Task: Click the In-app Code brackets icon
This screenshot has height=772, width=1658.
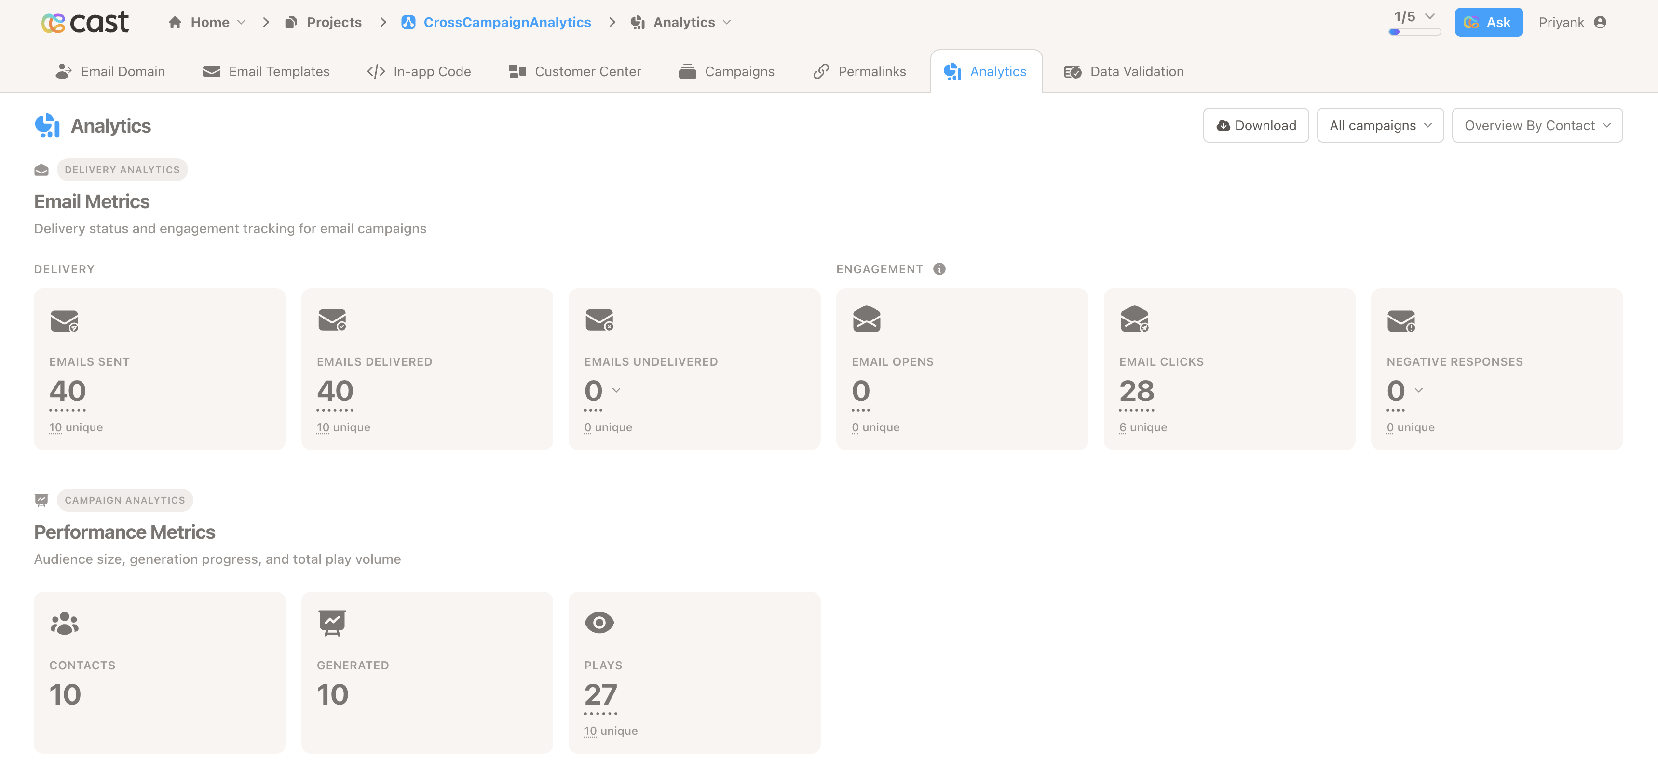Action: point(376,71)
